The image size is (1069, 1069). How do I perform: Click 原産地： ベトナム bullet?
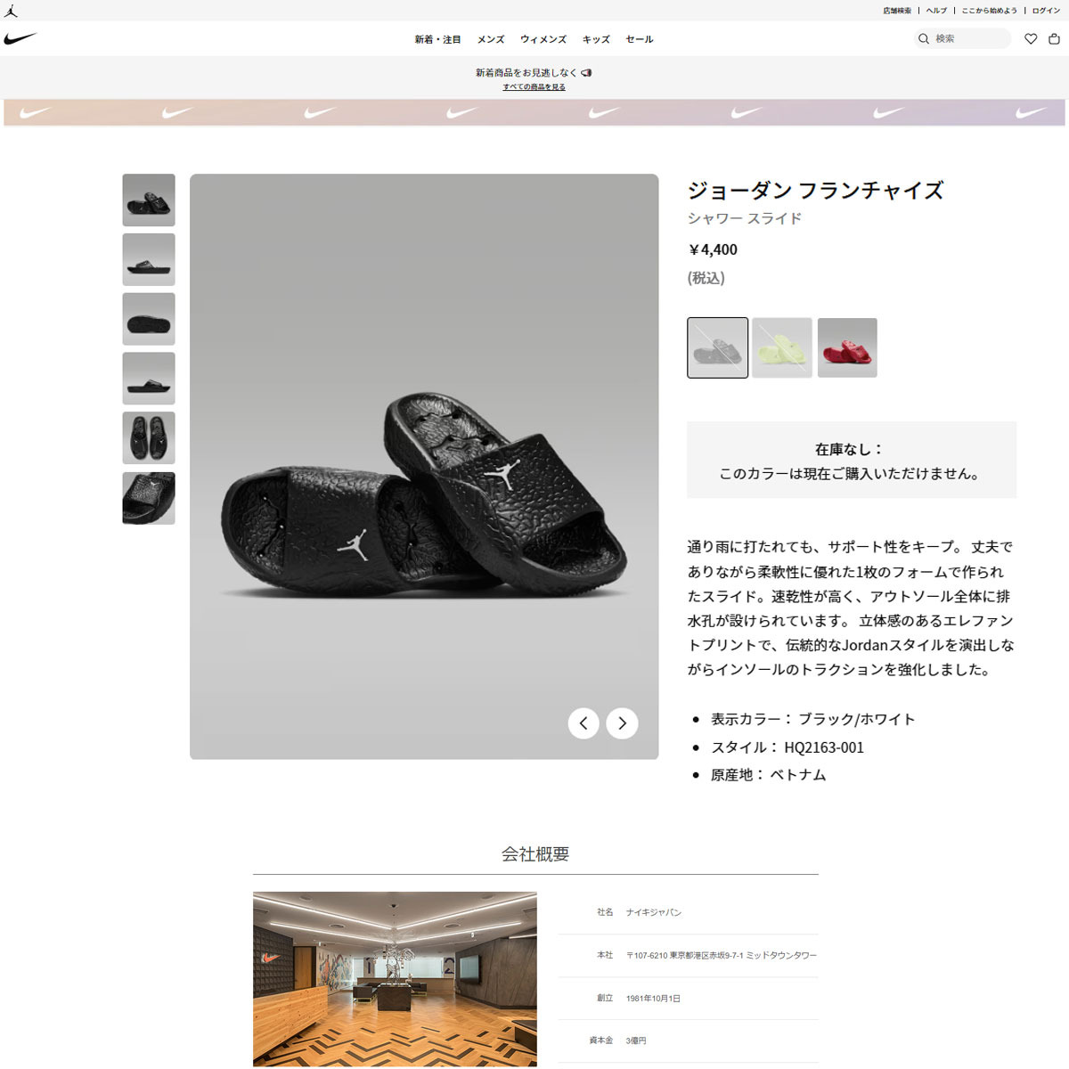coord(768,775)
